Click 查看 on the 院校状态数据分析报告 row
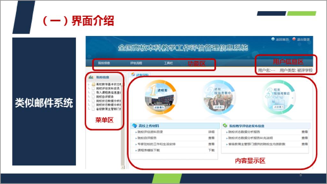Screen dimensions: 327x184 click(x=304, y=132)
